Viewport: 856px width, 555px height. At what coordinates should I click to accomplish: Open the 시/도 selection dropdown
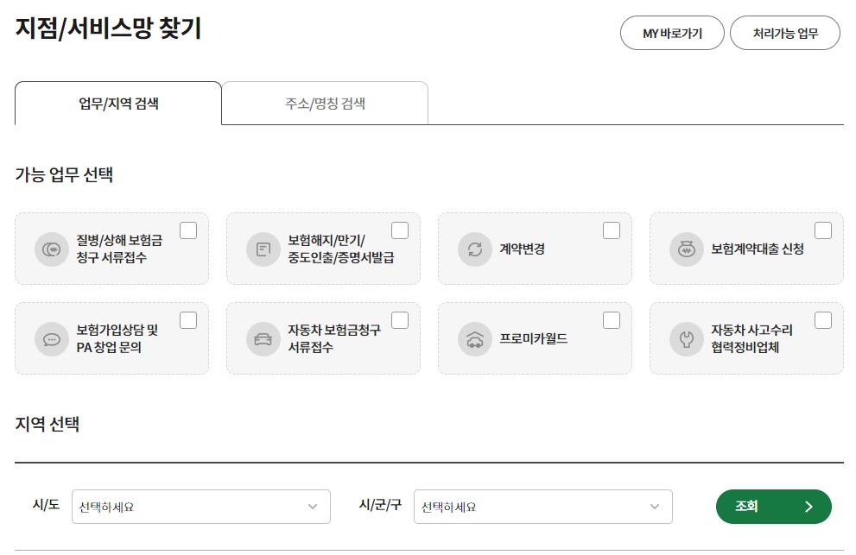pyautogui.click(x=200, y=507)
